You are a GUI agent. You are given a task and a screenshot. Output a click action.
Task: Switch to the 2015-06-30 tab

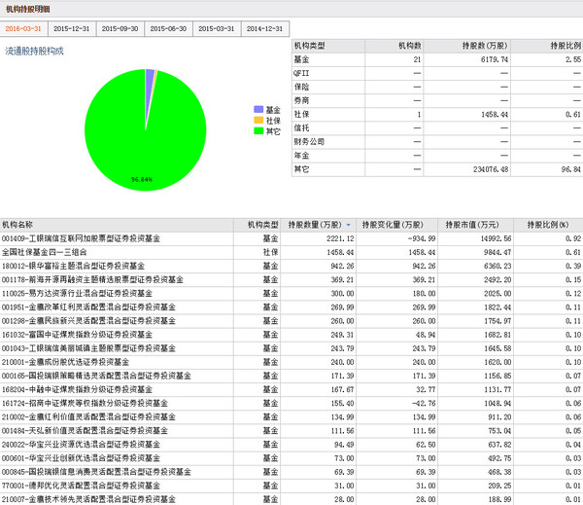click(x=168, y=28)
